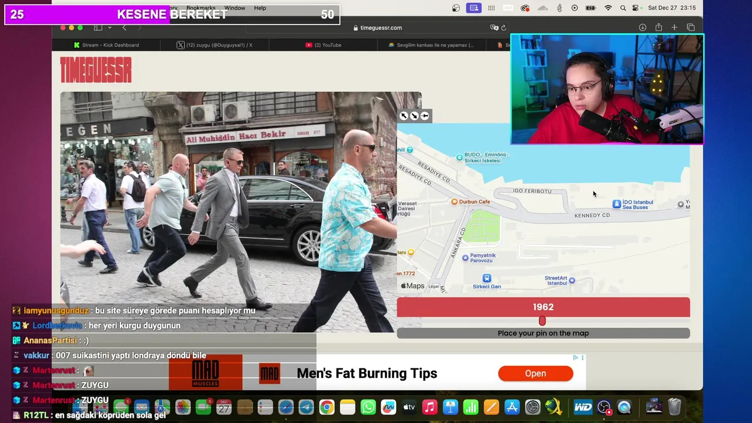This screenshot has width=752, height=423.
Task: Switch to Stream - Kick Dashboard tab
Action: pyautogui.click(x=106, y=45)
